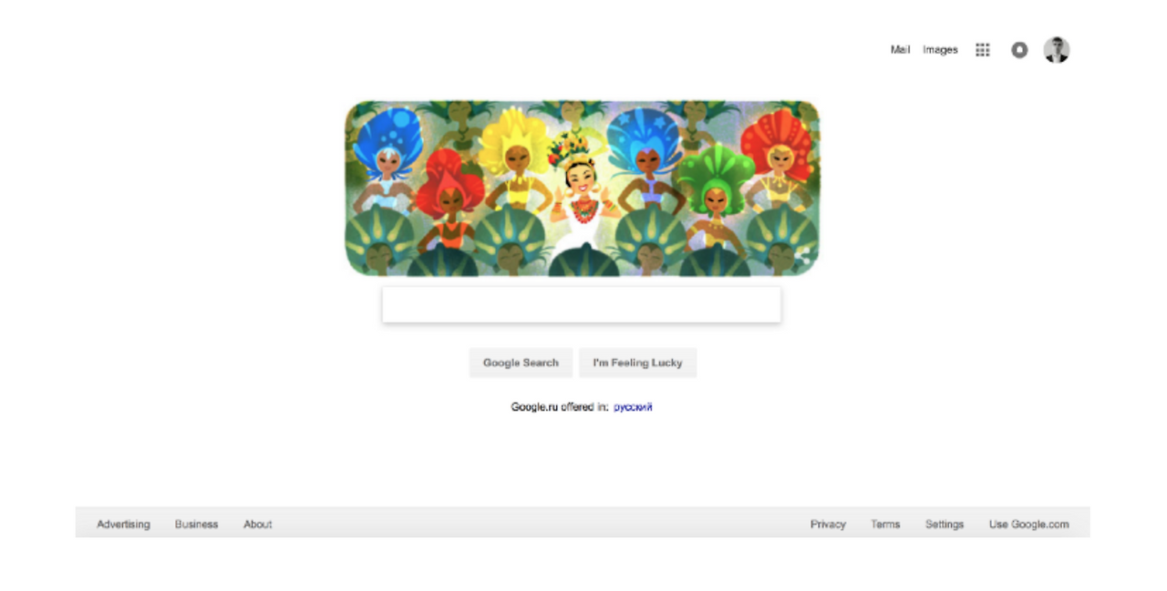Click the Use Google.com link
The image size is (1167, 591).
pos(1029,525)
